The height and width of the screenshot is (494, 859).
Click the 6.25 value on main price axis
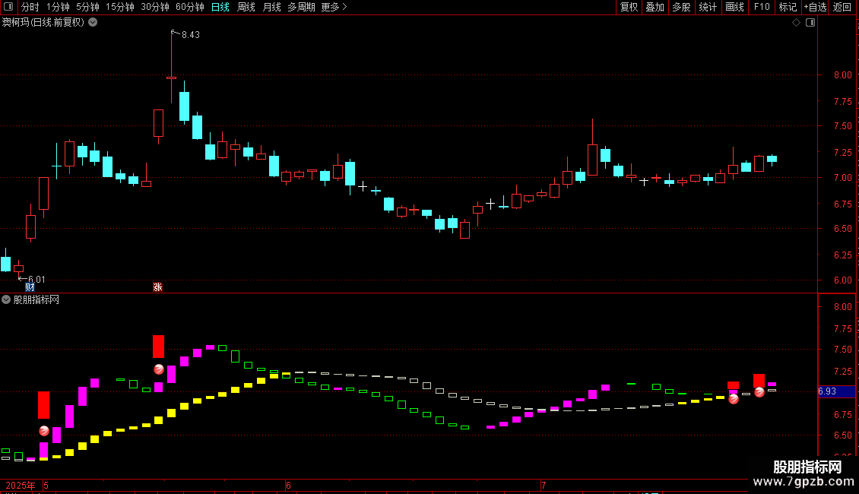point(842,255)
